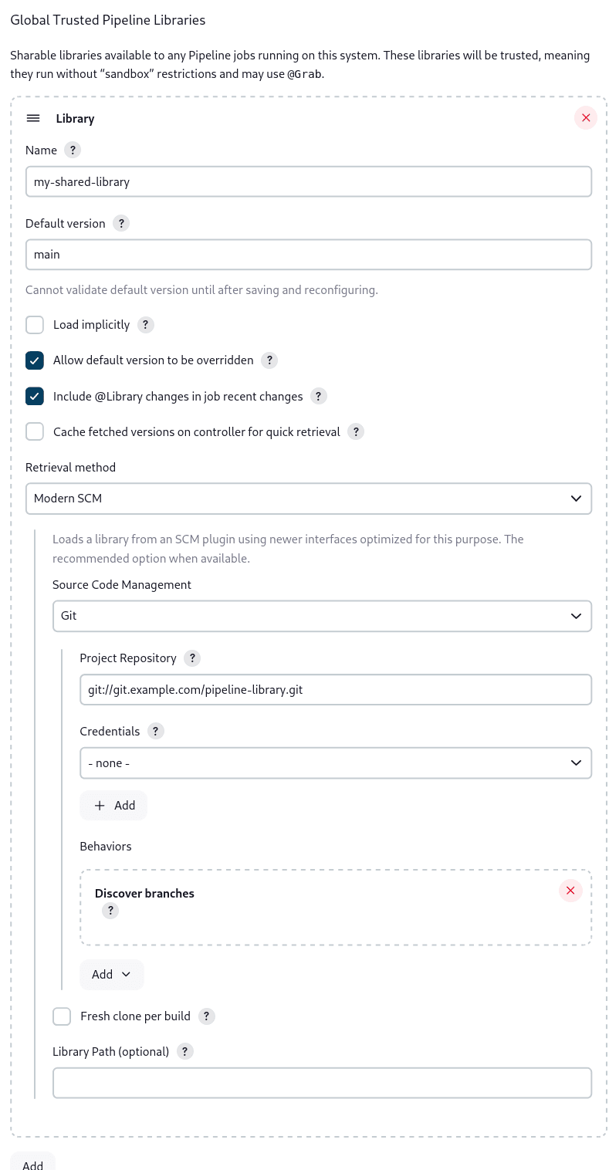Open the Credentials dropdown showing none
609x1170 pixels.
click(x=336, y=763)
